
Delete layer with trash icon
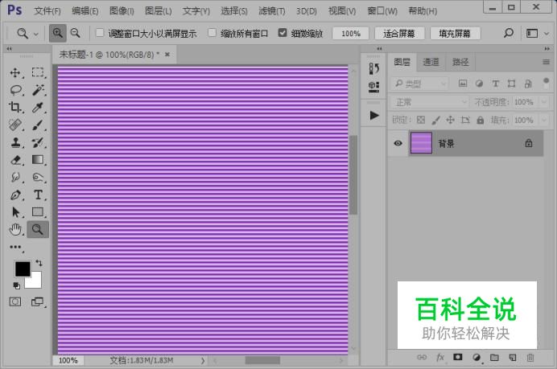tap(530, 357)
